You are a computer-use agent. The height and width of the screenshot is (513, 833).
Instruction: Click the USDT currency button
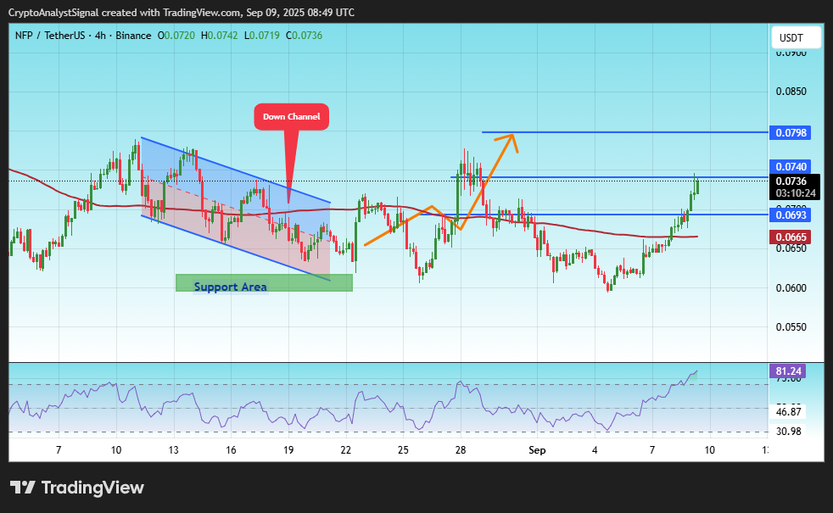click(x=796, y=37)
